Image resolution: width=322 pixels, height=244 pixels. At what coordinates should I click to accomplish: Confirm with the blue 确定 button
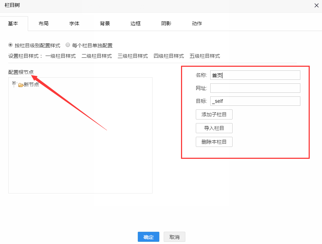click(x=148, y=237)
